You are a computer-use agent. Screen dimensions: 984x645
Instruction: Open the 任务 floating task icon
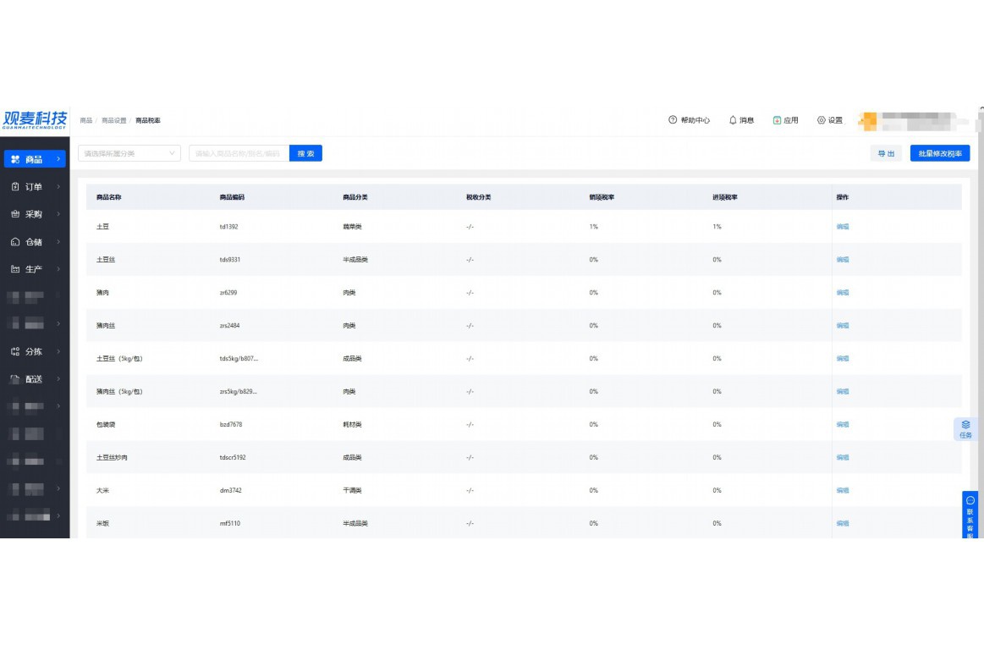965,429
